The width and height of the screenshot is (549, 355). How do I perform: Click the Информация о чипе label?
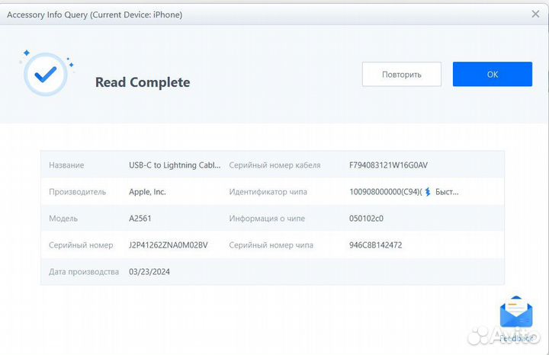(x=267, y=219)
